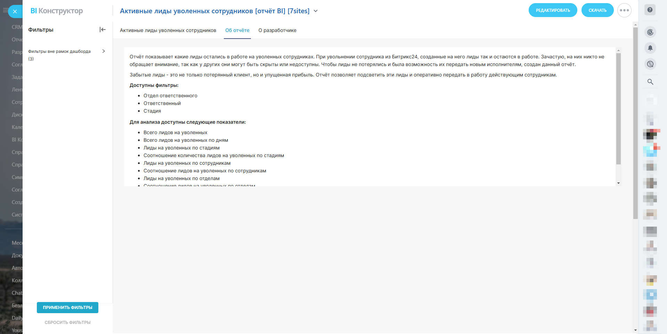The image size is (667, 334).
Task: Switch to Активные лиды уволенных сотрудников tab
Action: (x=168, y=30)
